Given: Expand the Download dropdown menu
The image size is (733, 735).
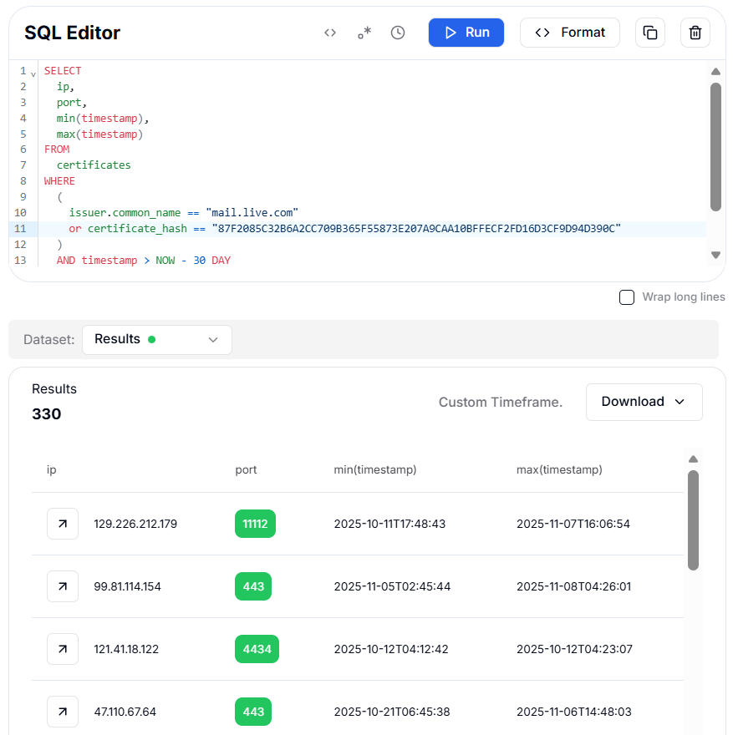Looking at the screenshot, I should 644,402.
